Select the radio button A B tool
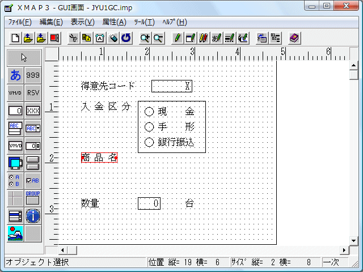The height and width of the screenshot is (272, 363). [x=15, y=181]
